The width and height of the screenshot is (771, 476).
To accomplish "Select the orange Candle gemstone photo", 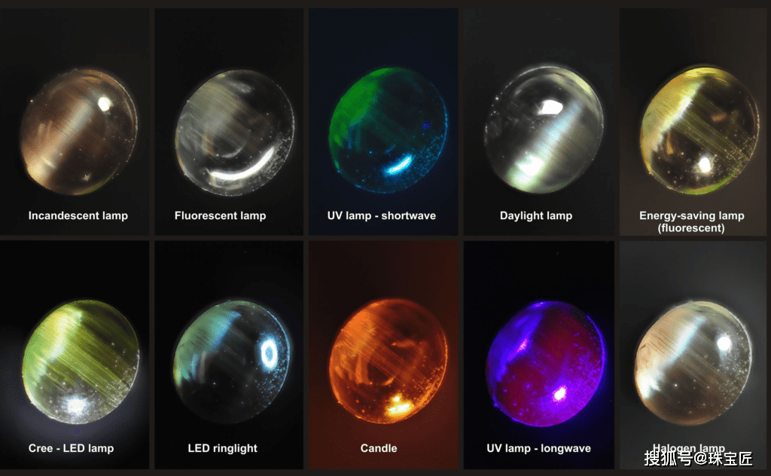I will 388,361.
